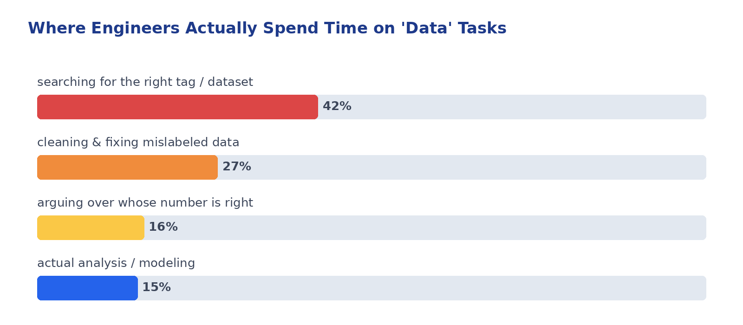Click the blue 15% analysis bar
Screen dimensions: 743x325
[87, 288]
